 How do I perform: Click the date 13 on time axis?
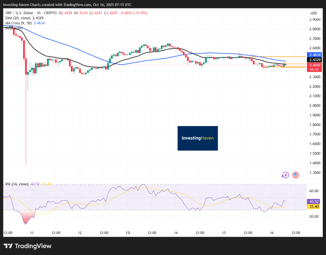[128, 233]
